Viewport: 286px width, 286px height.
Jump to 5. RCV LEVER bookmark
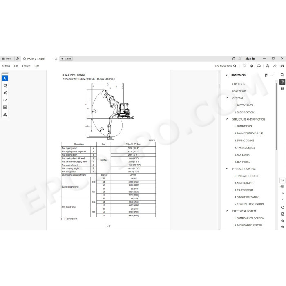(242, 155)
